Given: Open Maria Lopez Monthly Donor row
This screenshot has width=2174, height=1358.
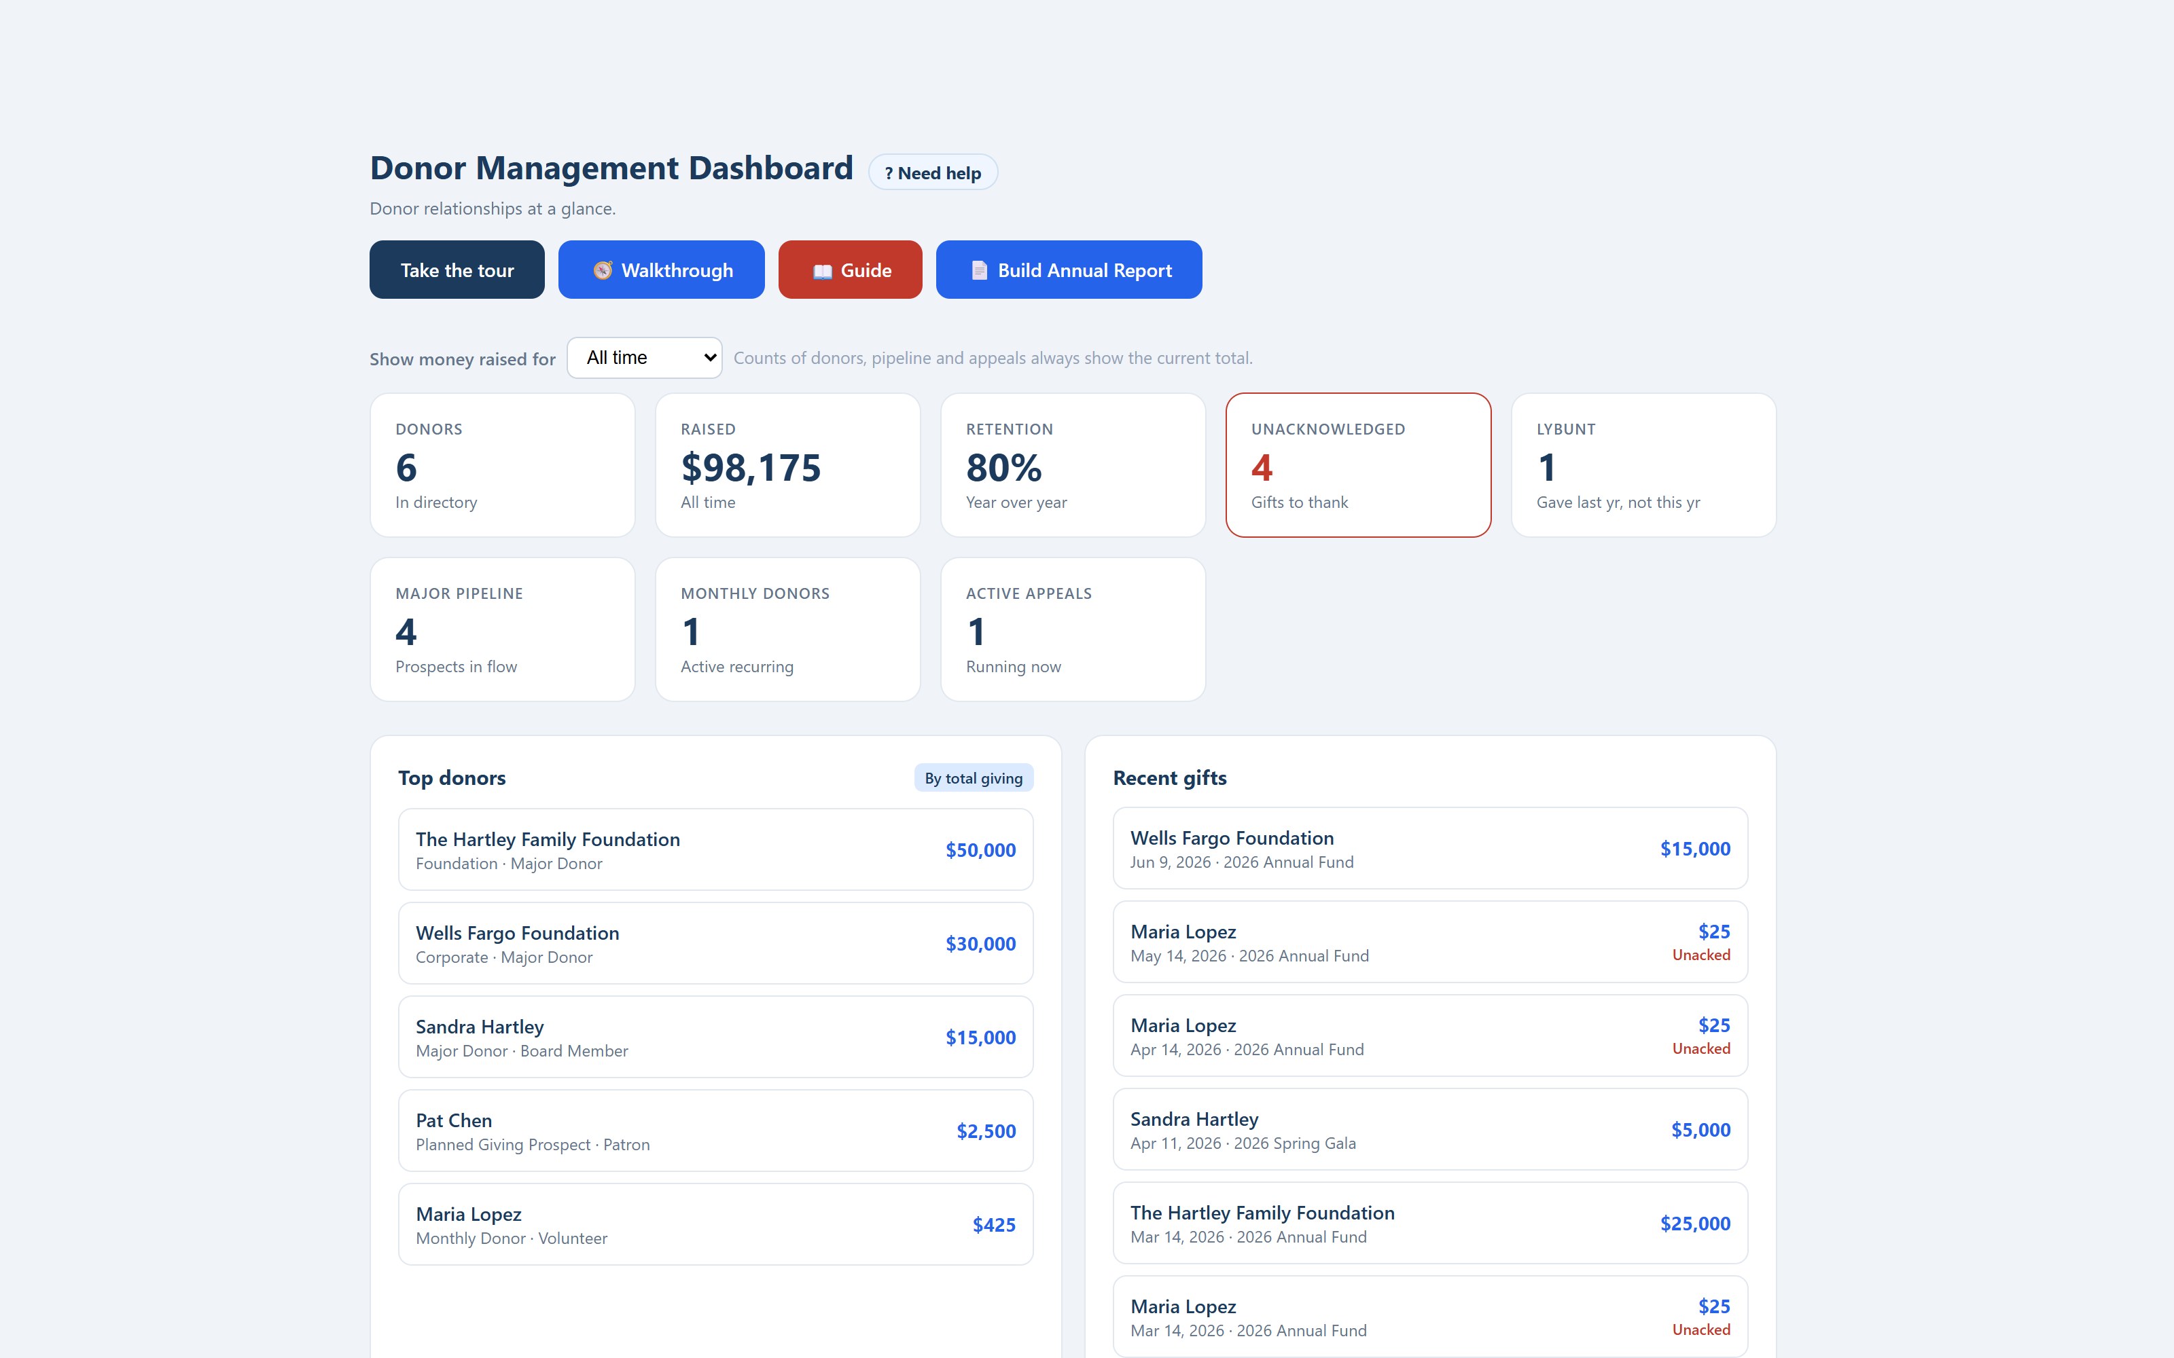Looking at the screenshot, I should pos(715,1224).
